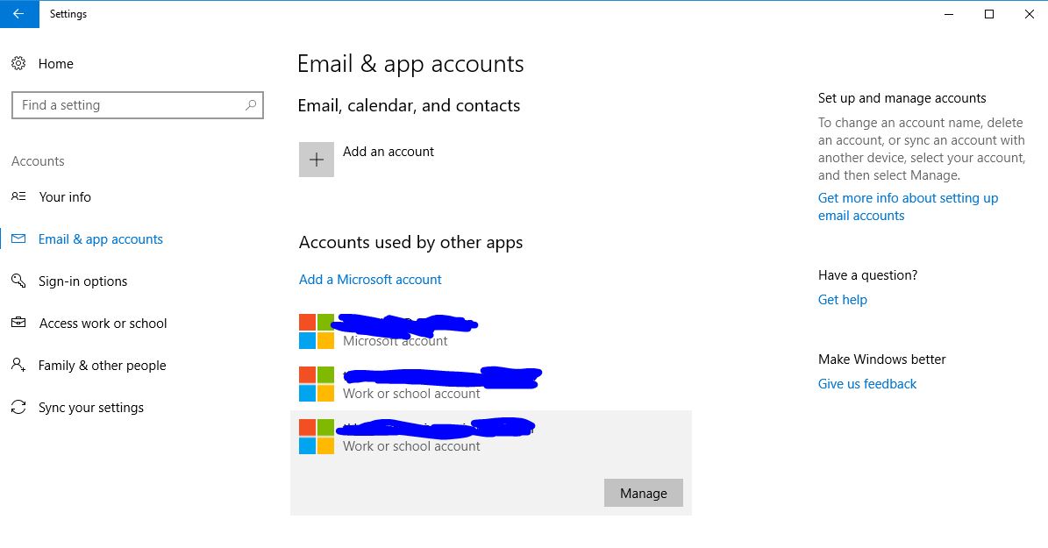1048x548 pixels.
Task: Click the Sign-in options key icon
Action: tap(18, 281)
